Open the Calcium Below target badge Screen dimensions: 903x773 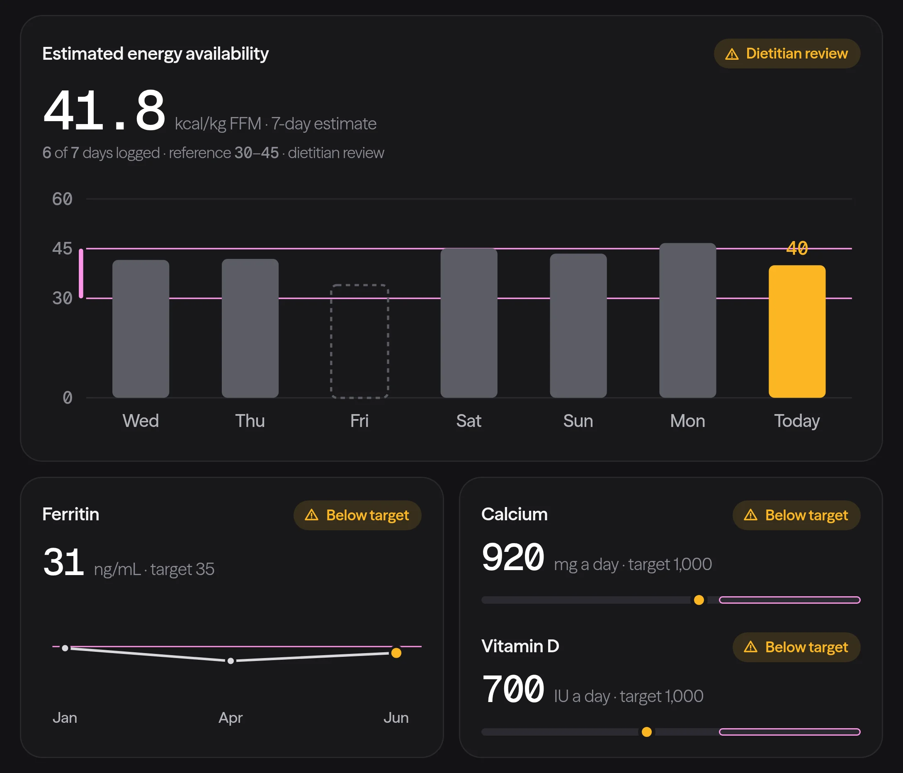(796, 515)
